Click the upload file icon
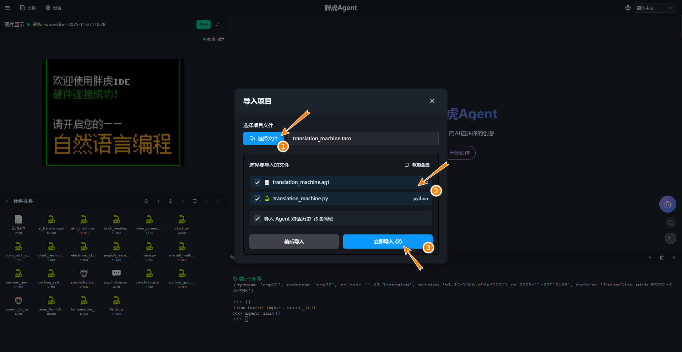Image resolution: width=682 pixels, height=352 pixels. click(x=170, y=201)
